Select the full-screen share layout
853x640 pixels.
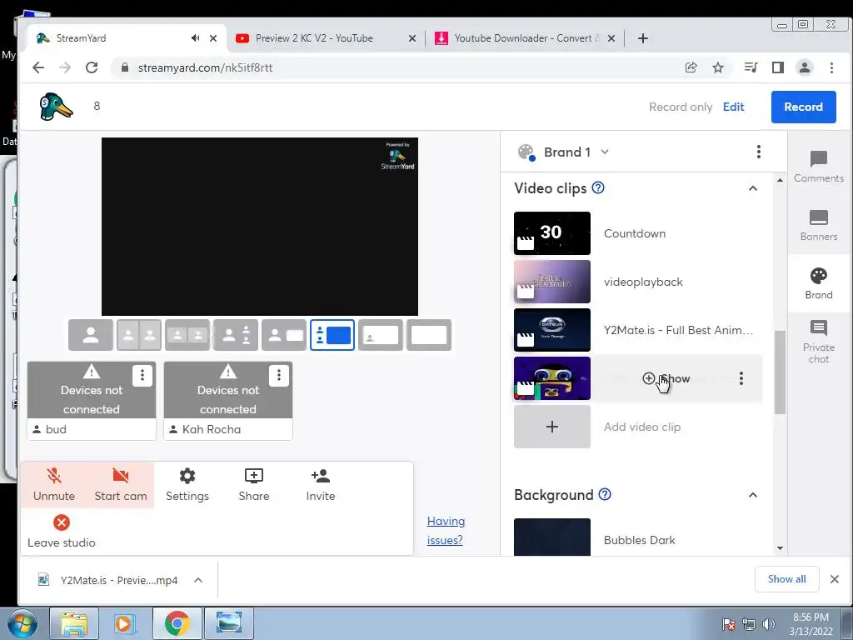[x=429, y=335]
